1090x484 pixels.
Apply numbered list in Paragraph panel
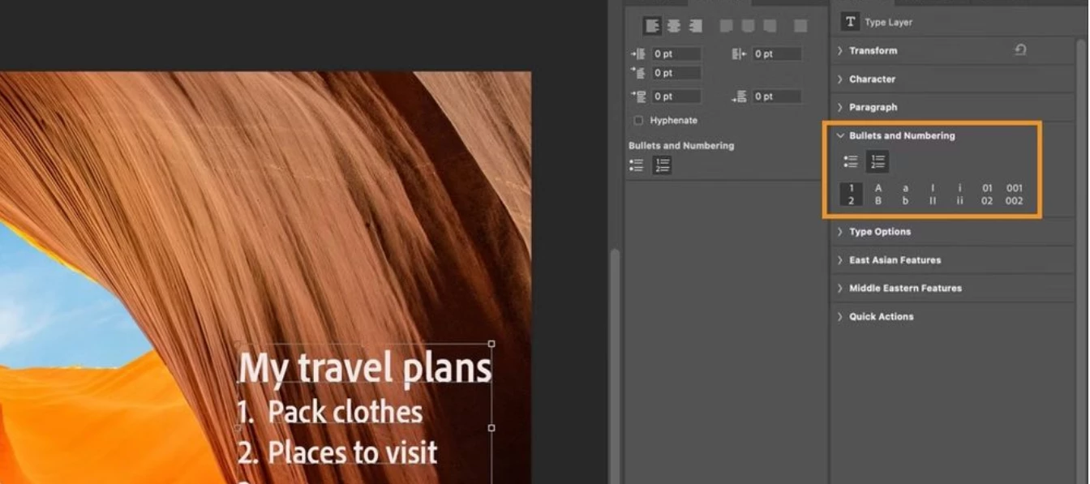tap(662, 165)
